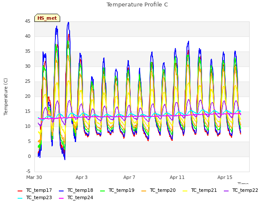Image resolution: width=275 pixels, height=206 pixels.
Task: Click the -5 y-axis tick label
Action: (x=28, y=172)
